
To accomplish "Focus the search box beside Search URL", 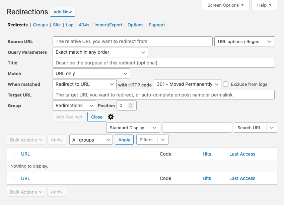I will click(197, 128).
